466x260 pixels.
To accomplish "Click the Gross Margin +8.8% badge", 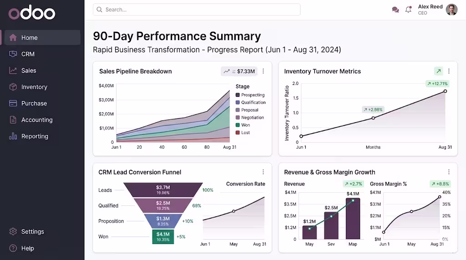I will [440, 184].
